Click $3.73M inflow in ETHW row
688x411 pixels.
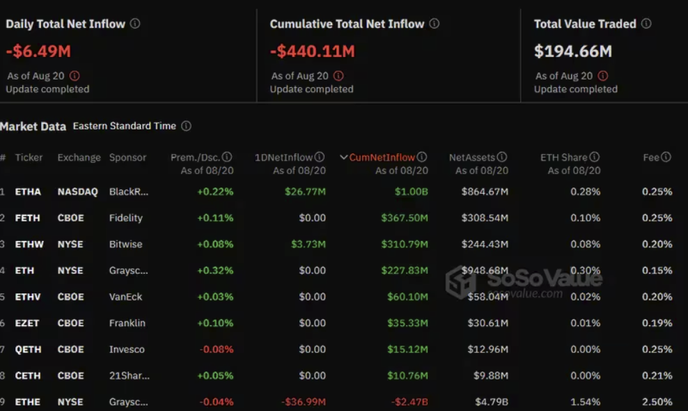pos(308,245)
